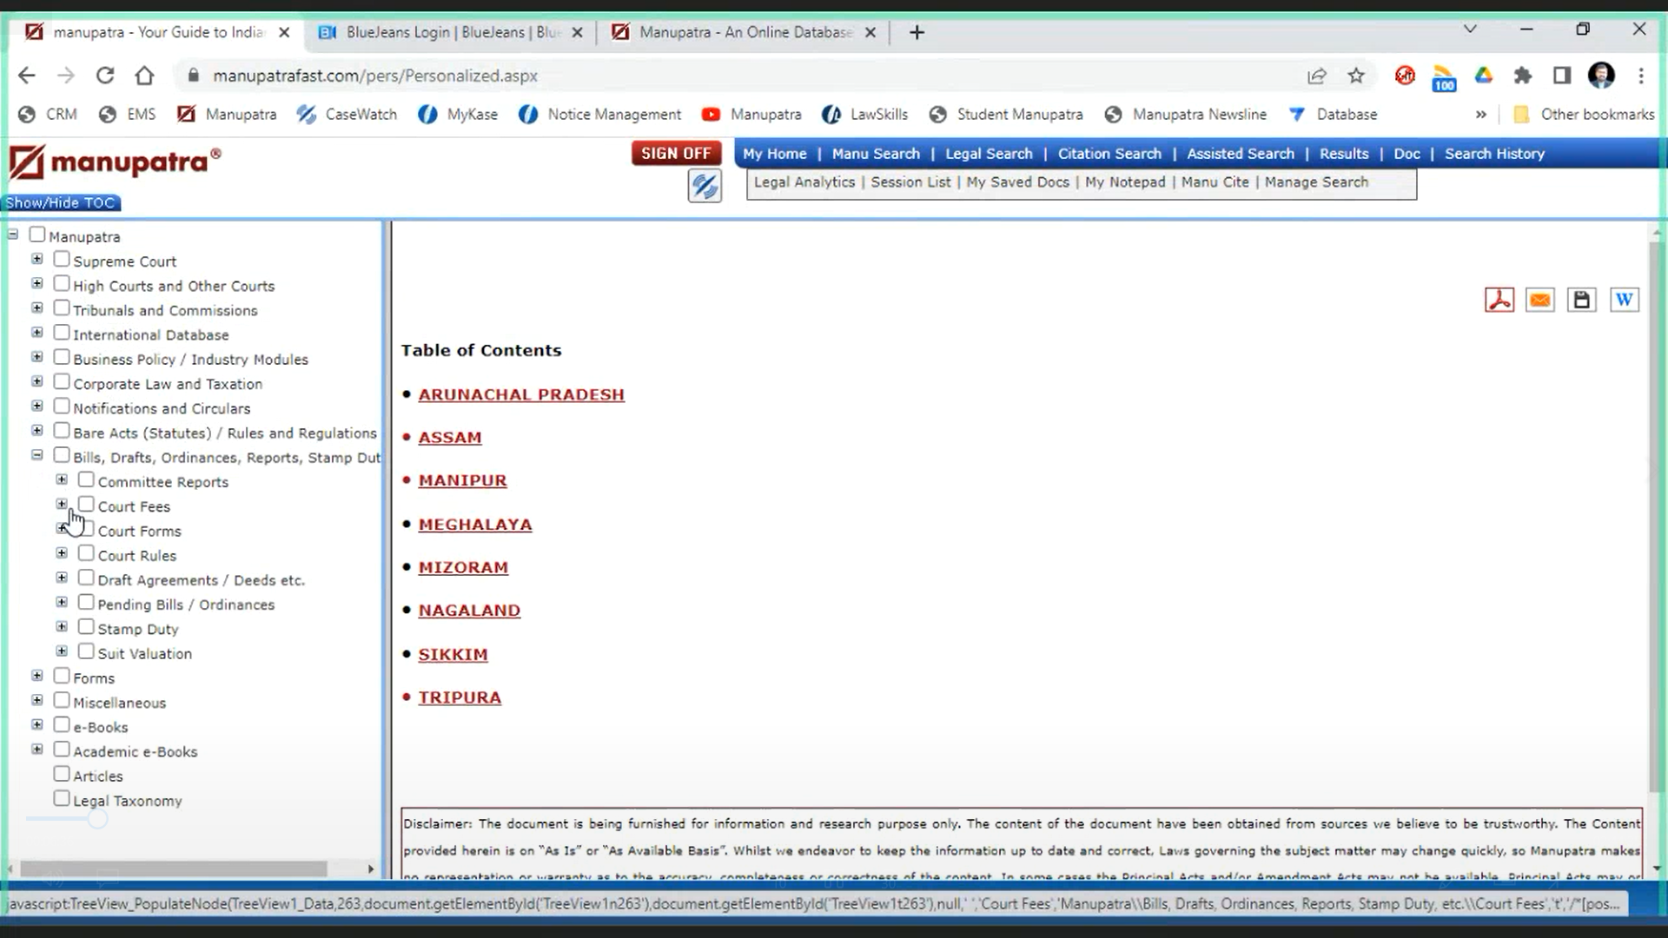Toggle Show/Hide TOC button
The width and height of the screenshot is (1668, 938).
(61, 203)
